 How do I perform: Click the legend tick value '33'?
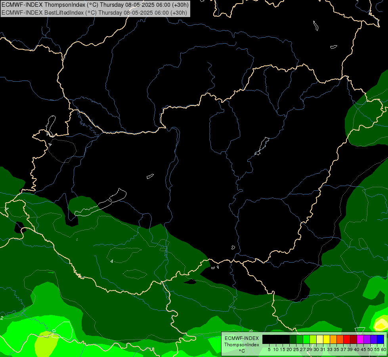[330, 349]
